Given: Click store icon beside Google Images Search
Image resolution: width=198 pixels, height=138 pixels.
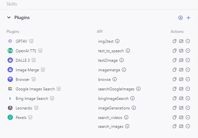Looking at the screenshot, I should coord(59,89).
